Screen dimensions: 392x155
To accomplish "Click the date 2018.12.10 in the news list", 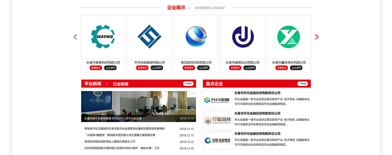I will 187,148.
